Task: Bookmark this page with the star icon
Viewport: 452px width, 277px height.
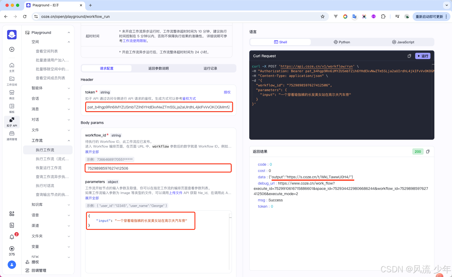Action: coord(323,17)
